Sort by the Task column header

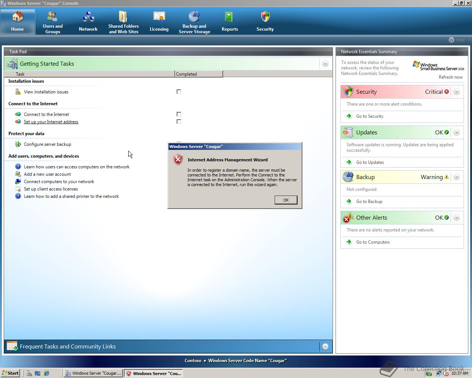pos(89,74)
